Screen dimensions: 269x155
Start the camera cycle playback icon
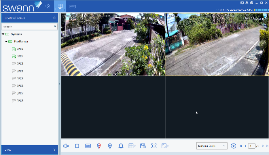(233, 146)
